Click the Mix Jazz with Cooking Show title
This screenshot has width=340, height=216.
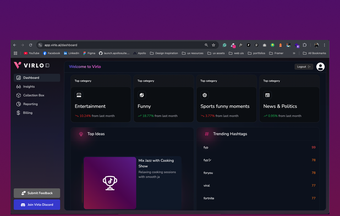point(156,163)
